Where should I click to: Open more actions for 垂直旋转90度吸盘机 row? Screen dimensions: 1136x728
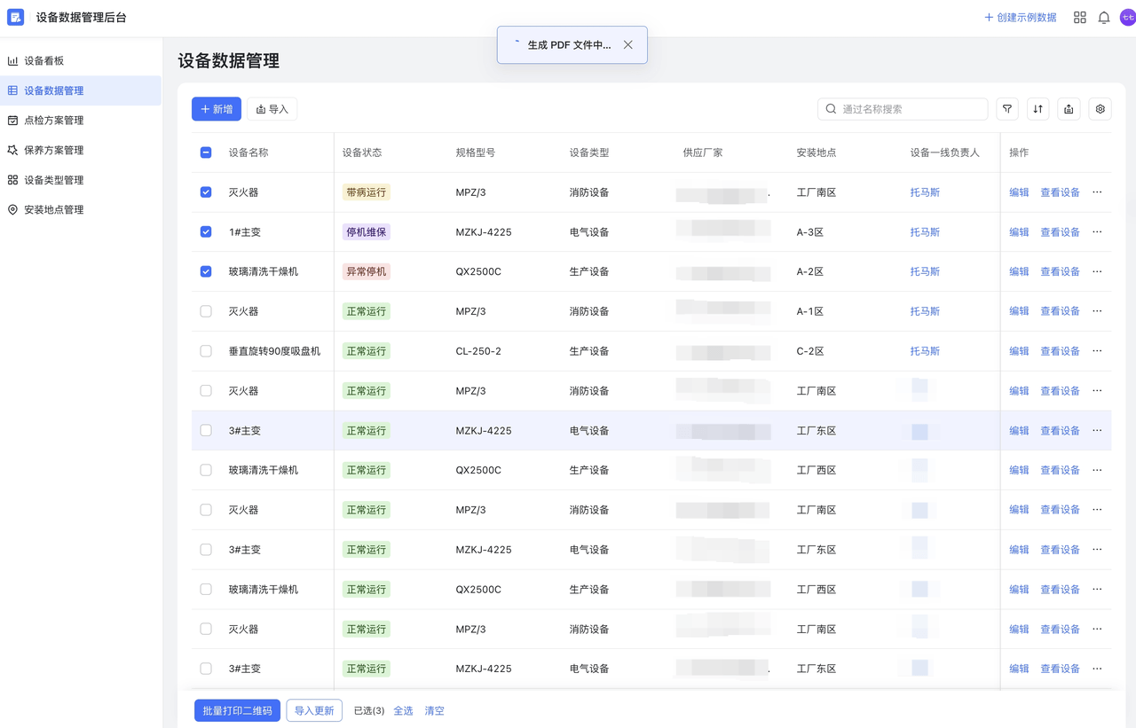(x=1097, y=351)
